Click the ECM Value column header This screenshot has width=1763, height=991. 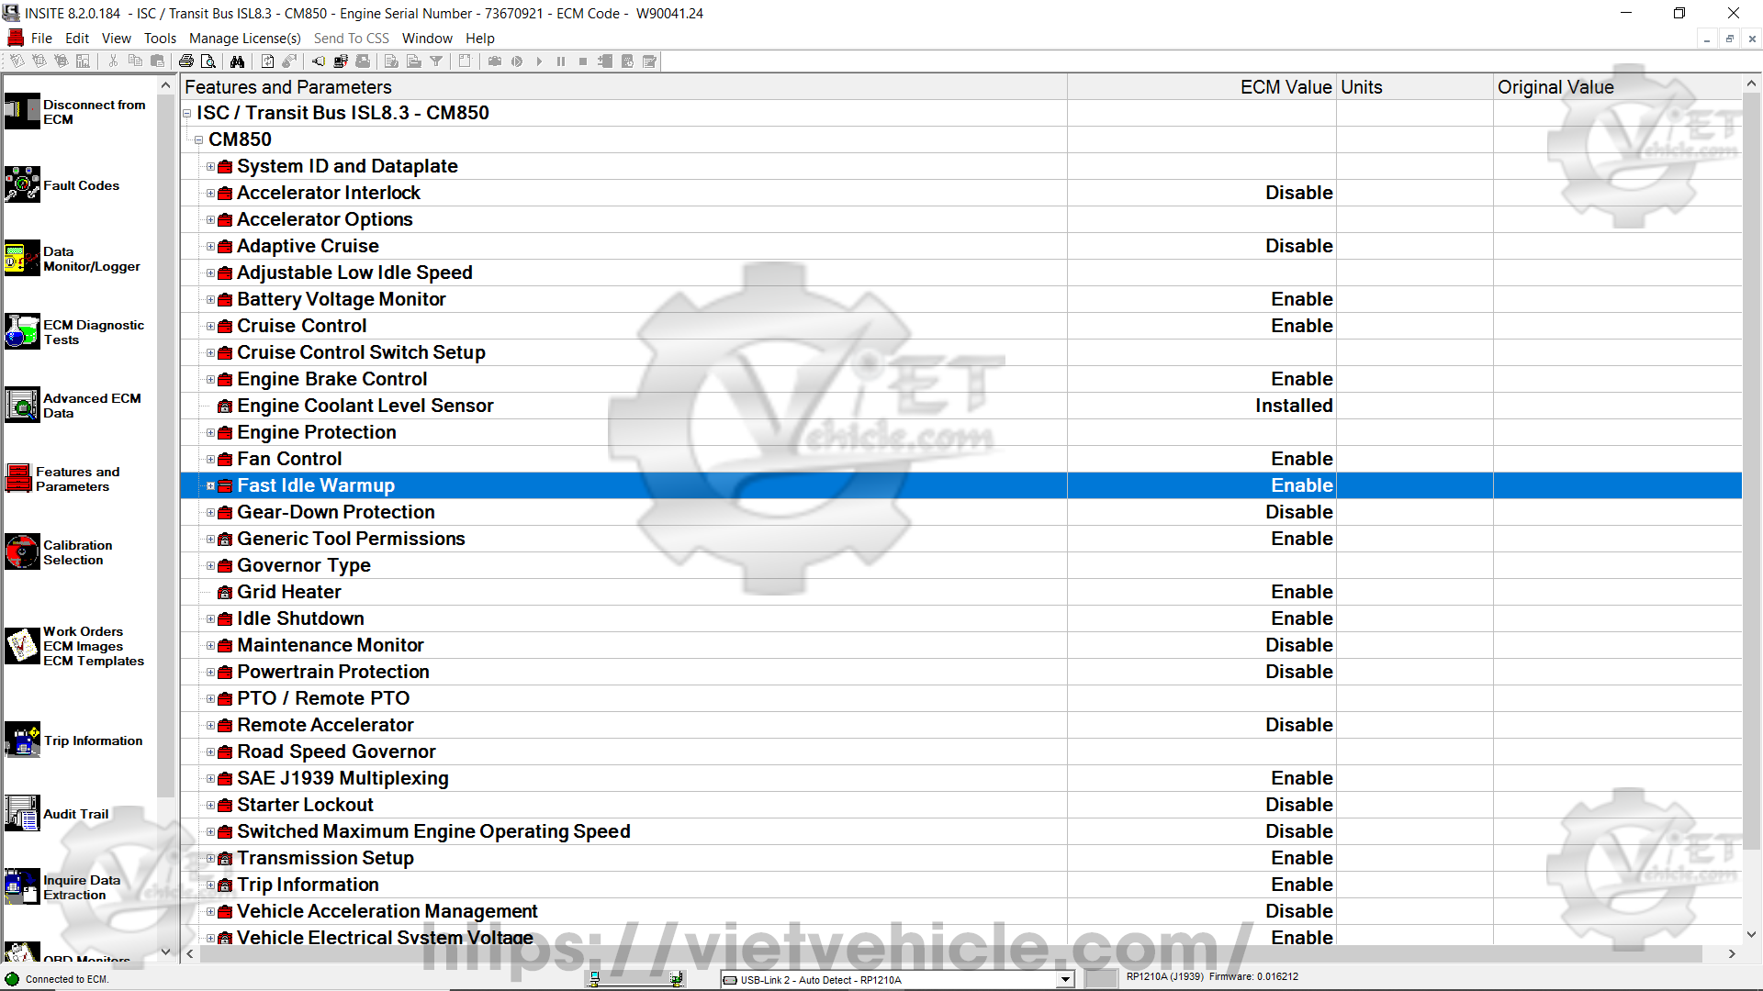[1285, 87]
